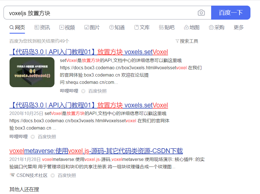
Task: Open 百度快照 for the first result
Action: (x=97, y=91)
